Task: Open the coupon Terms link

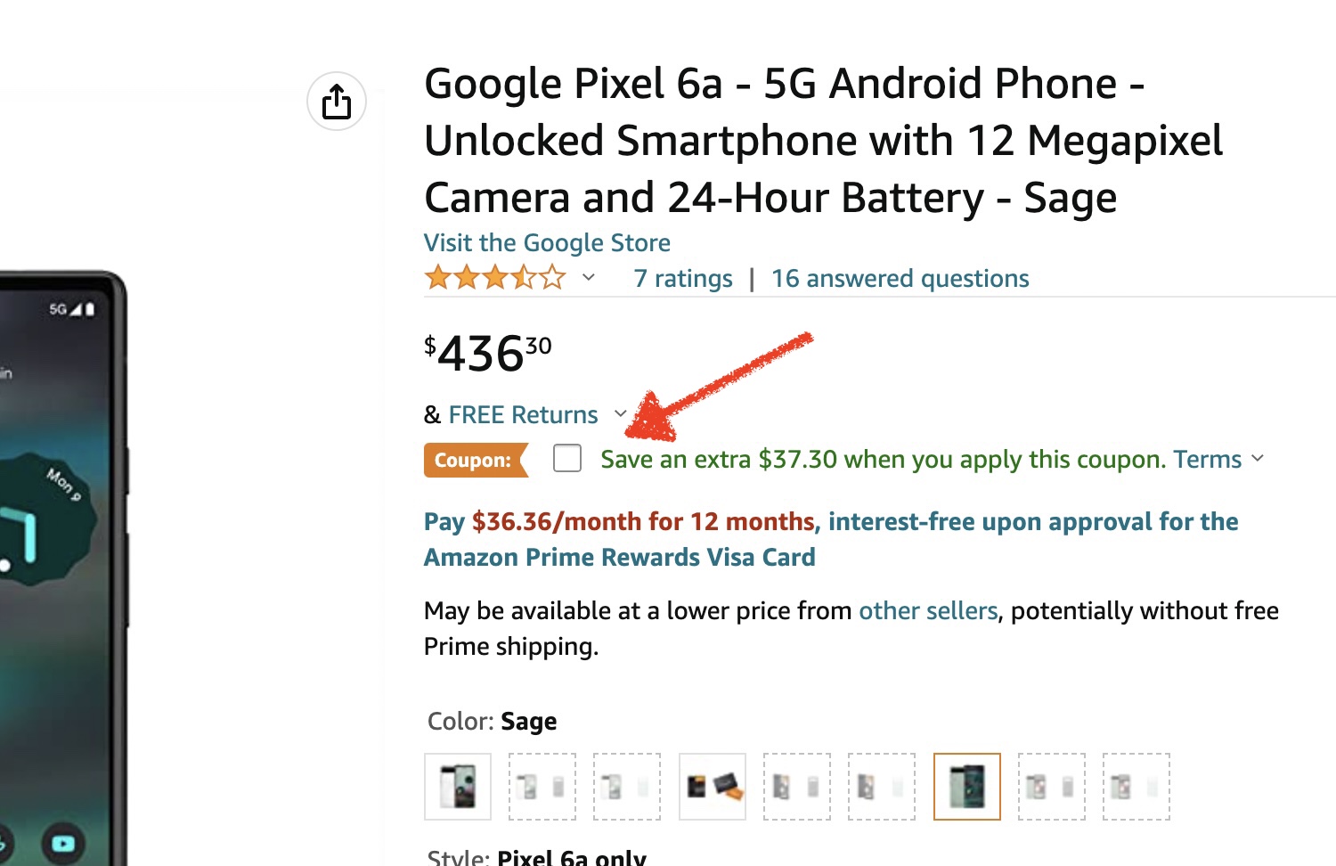Action: pos(1207,459)
